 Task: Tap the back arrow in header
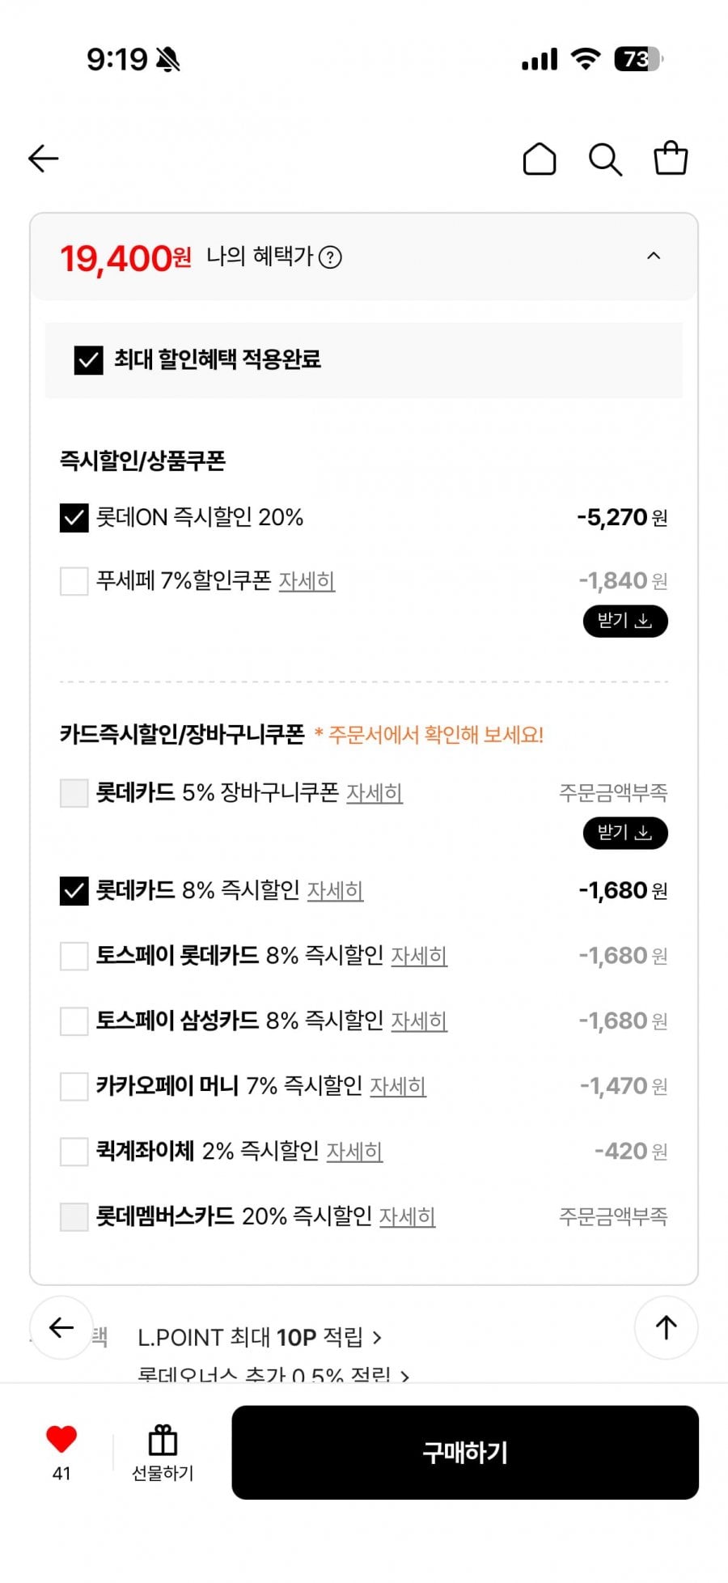click(x=44, y=159)
